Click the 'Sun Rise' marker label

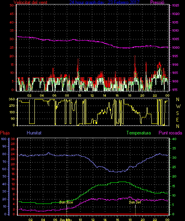tap(66, 202)
